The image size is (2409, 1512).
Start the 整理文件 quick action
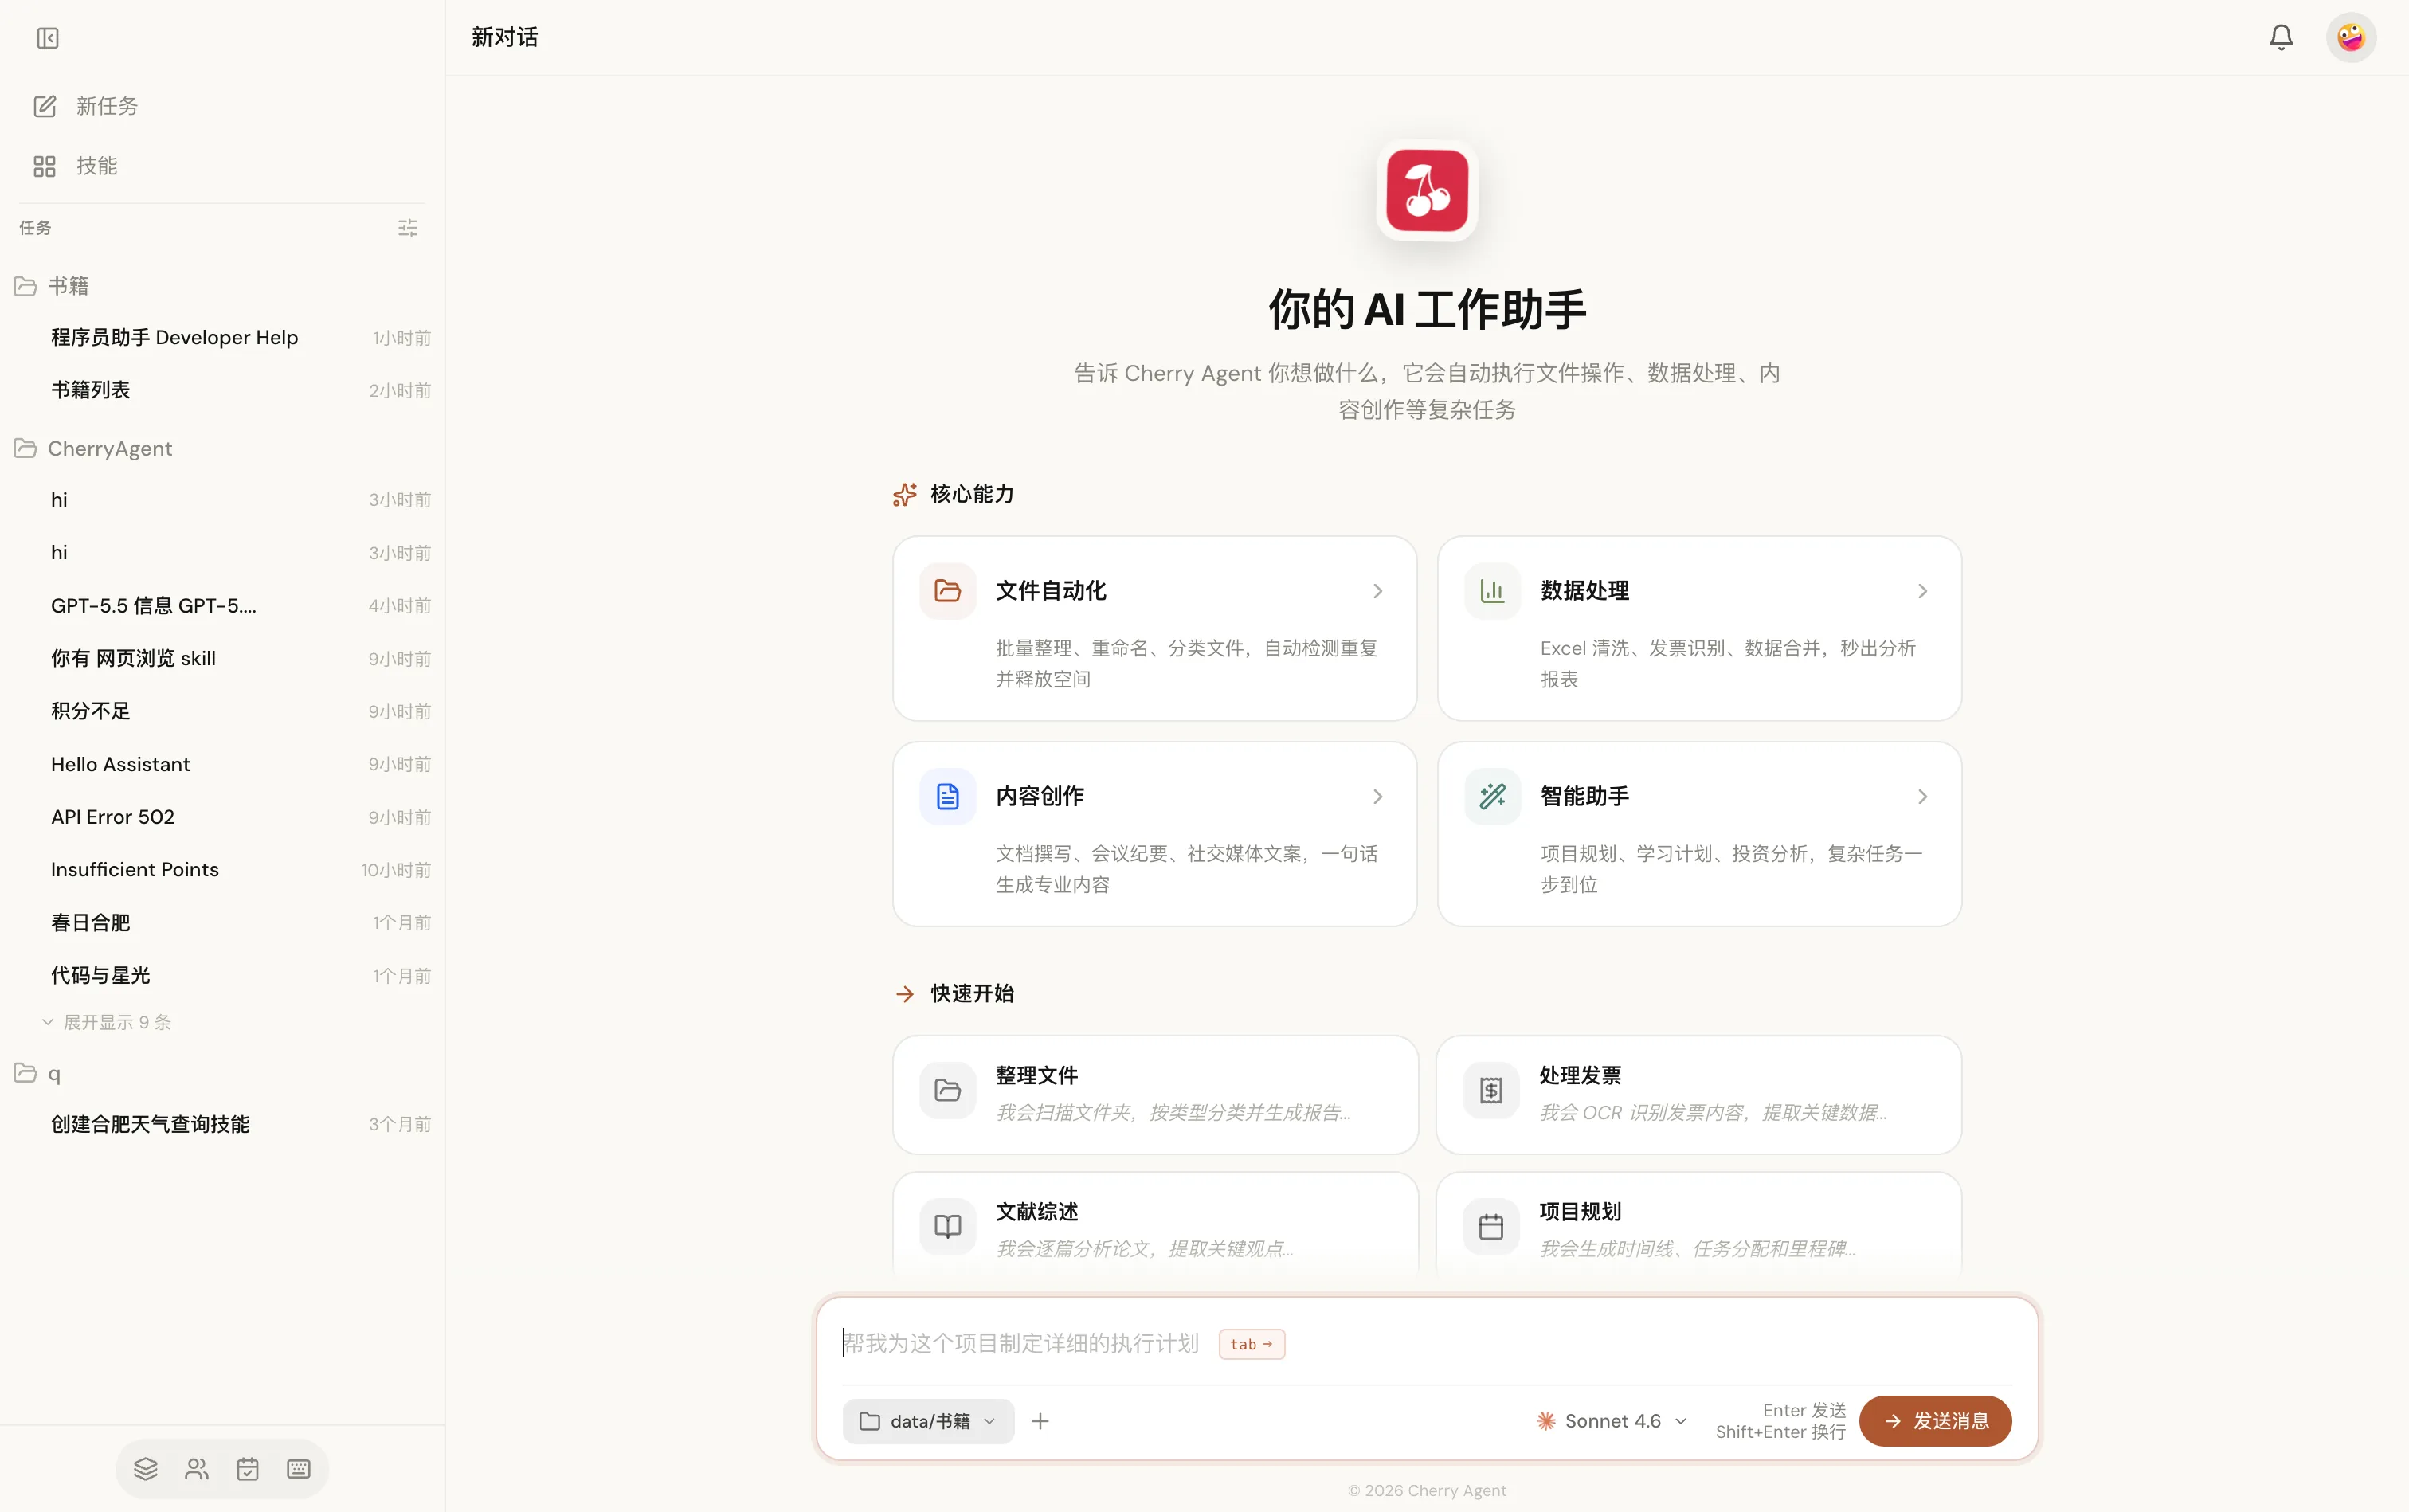[x=1155, y=1094]
